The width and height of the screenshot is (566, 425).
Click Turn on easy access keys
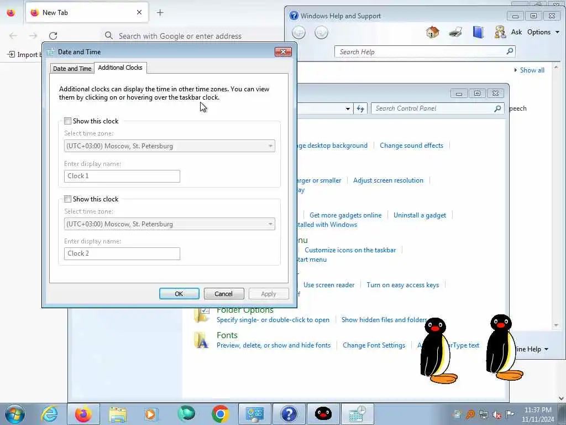pos(403,285)
